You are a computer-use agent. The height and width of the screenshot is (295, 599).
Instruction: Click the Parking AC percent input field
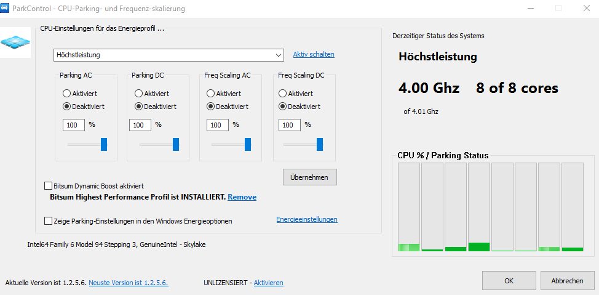[73, 125]
